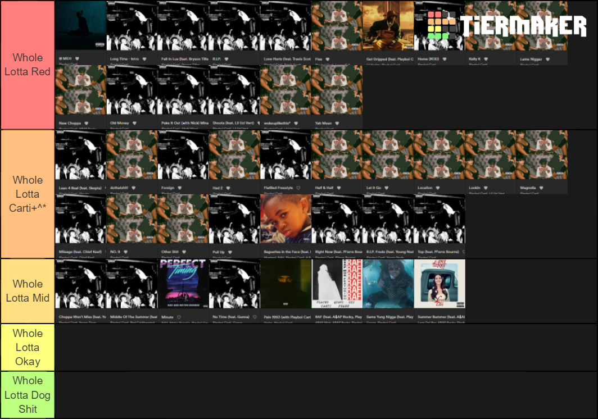Screen dimensions: 598x419
Task: Select the Whole Lotta Mid tier label
Action: click(28, 291)
